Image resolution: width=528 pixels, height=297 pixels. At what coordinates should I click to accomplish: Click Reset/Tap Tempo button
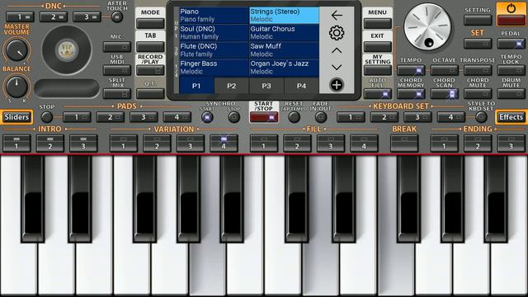pyautogui.click(x=294, y=117)
